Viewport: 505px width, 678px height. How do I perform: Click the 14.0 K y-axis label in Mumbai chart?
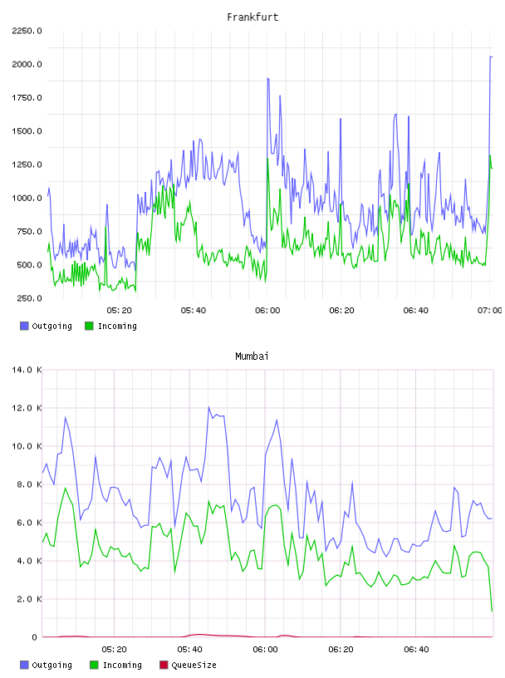27,370
